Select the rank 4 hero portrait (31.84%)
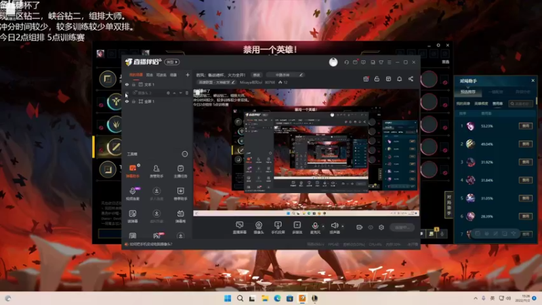This screenshot has height=305, width=542. (470, 180)
